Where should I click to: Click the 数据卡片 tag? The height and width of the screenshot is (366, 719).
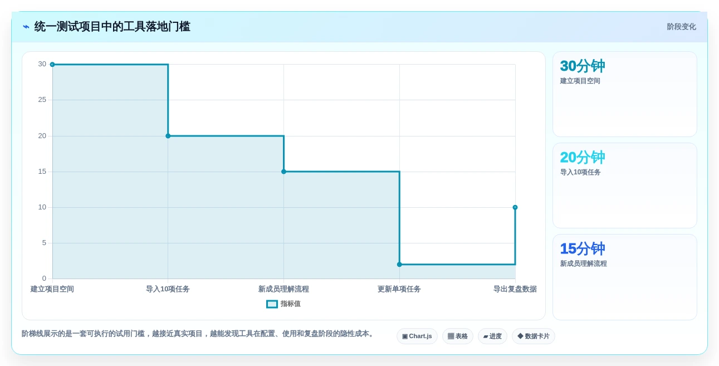(x=534, y=336)
